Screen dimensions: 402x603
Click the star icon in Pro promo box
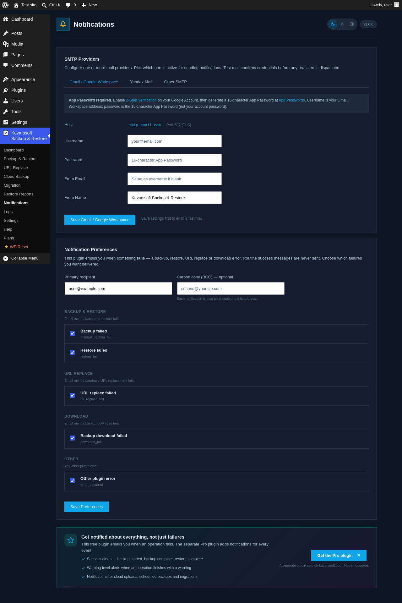[71, 540]
